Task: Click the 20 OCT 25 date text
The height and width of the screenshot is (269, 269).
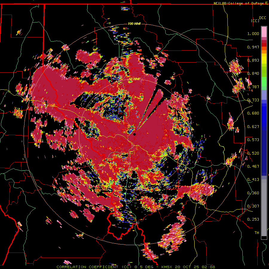Action: click(187, 267)
